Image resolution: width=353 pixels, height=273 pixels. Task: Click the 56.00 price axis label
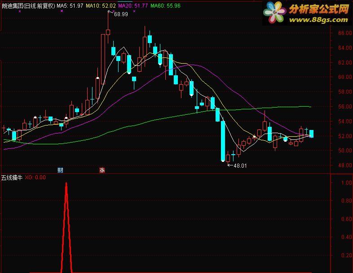click(x=345, y=107)
